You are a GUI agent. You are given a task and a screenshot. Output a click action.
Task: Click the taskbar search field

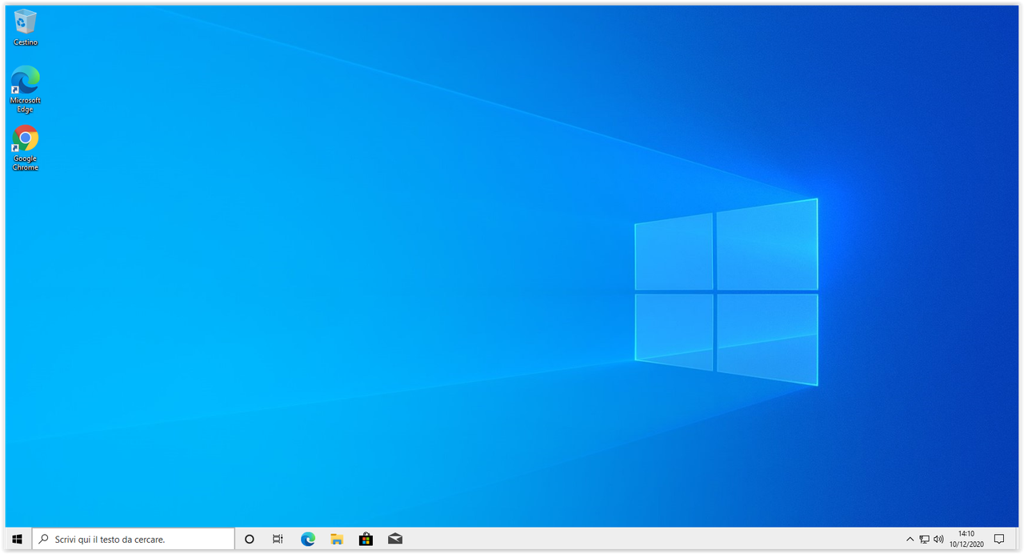tap(133, 540)
